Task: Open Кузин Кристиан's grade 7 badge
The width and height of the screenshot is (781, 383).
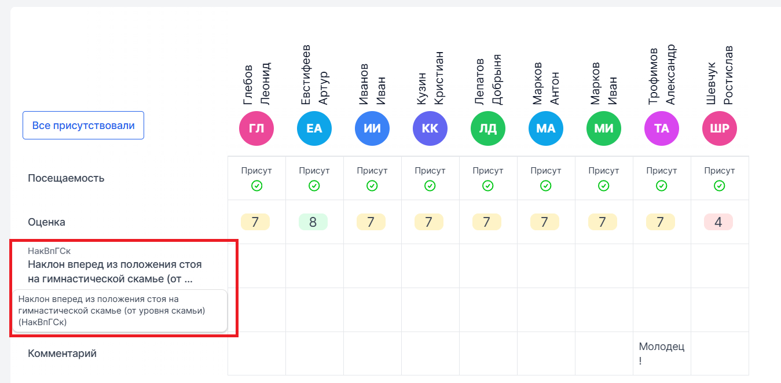Action: pos(429,222)
